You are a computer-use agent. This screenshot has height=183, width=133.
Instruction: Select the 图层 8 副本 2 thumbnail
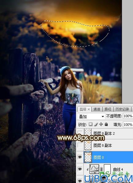pyautogui.click(x=88, y=133)
